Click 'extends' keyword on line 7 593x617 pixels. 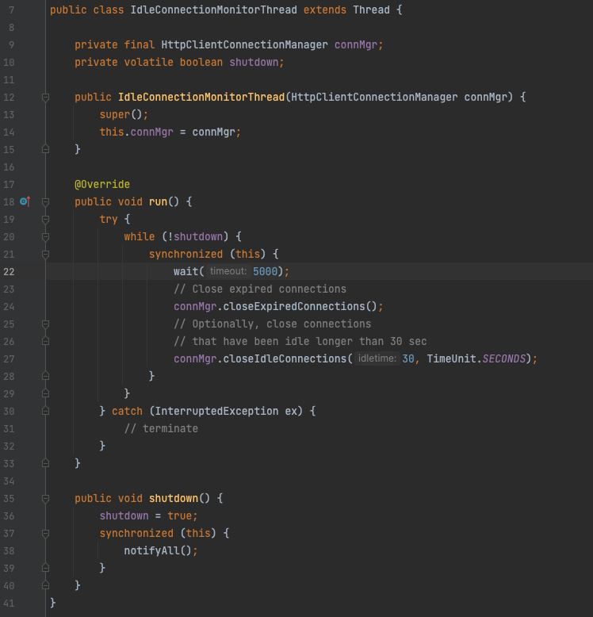[x=325, y=10]
